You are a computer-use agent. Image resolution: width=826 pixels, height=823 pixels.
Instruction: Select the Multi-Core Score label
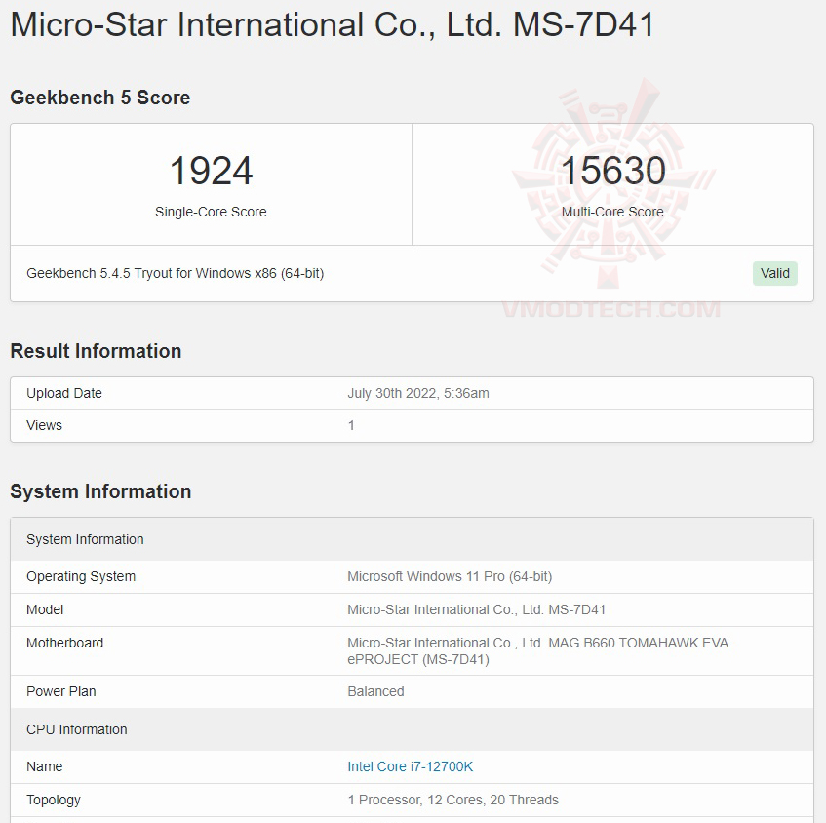coord(612,212)
